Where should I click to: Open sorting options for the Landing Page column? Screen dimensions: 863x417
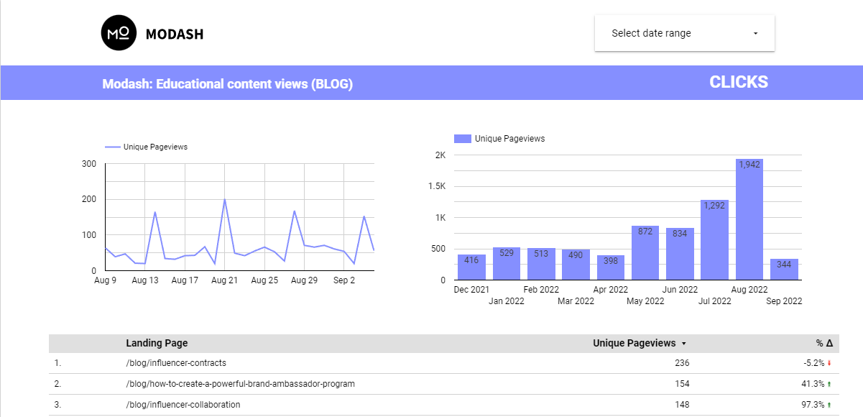pos(157,343)
